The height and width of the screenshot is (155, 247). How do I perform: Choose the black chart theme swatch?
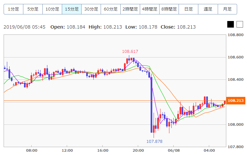pos(231,24)
